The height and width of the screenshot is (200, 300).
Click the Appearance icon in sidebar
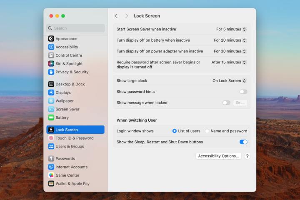coord(51,39)
